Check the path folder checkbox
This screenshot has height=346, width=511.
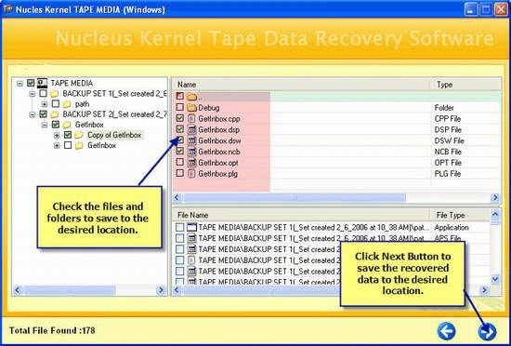pyautogui.click(x=56, y=104)
